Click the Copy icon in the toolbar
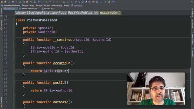 click(x=24, y=2)
